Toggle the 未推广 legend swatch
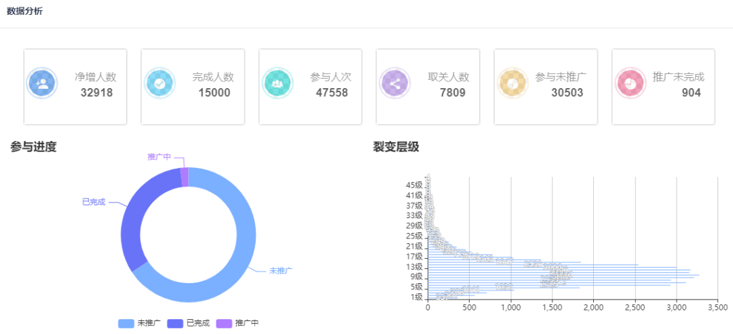Viewport: 733px width, 334px height. pos(126,322)
